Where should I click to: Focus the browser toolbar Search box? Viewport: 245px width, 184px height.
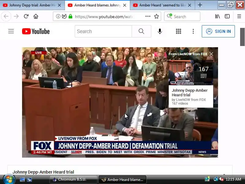coord(182,16)
